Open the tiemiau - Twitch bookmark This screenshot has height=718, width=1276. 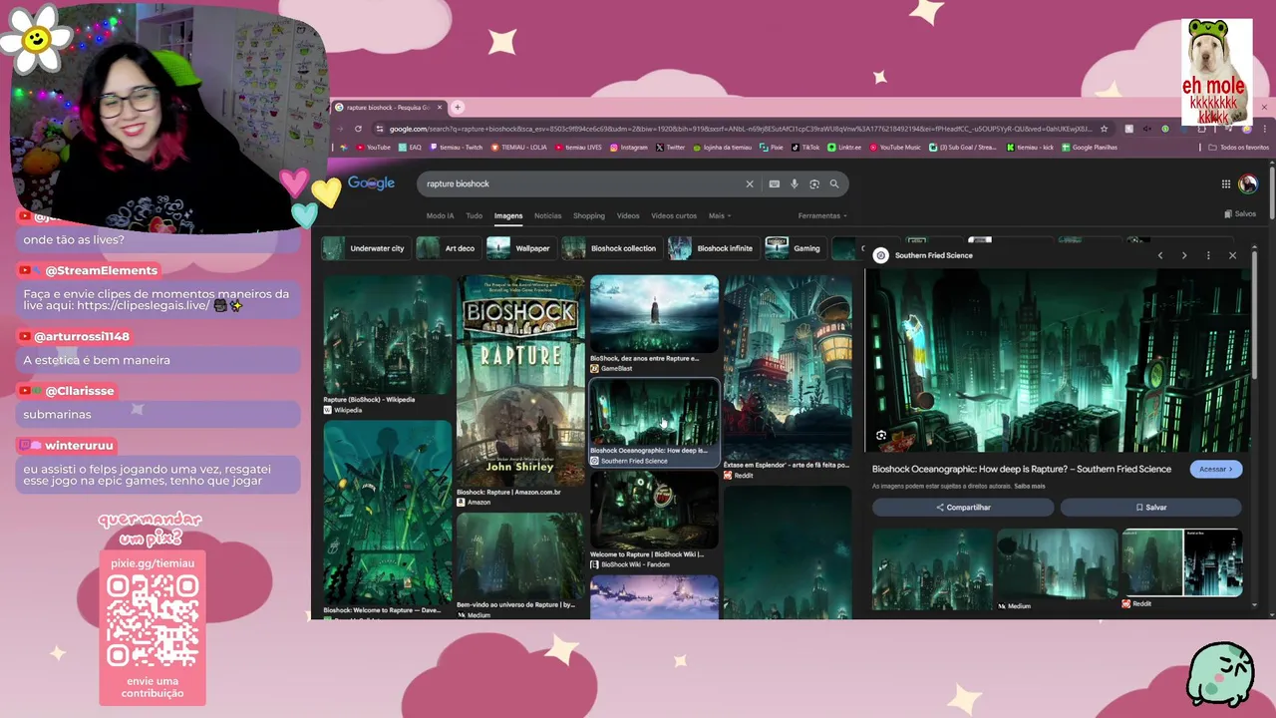pyautogui.click(x=456, y=148)
